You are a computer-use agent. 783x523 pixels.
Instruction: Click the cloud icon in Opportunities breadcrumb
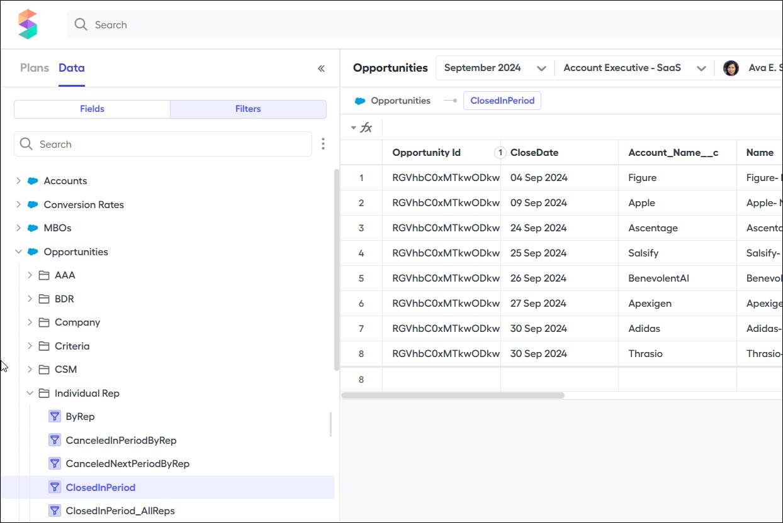[360, 101]
